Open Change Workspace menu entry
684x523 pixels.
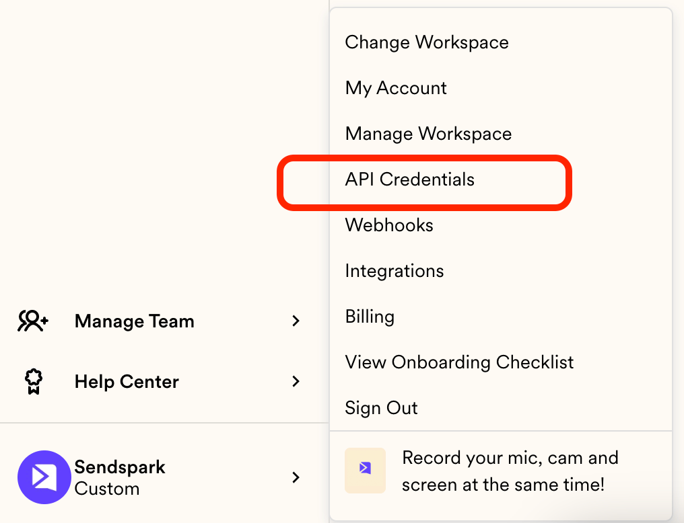pyautogui.click(x=427, y=42)
